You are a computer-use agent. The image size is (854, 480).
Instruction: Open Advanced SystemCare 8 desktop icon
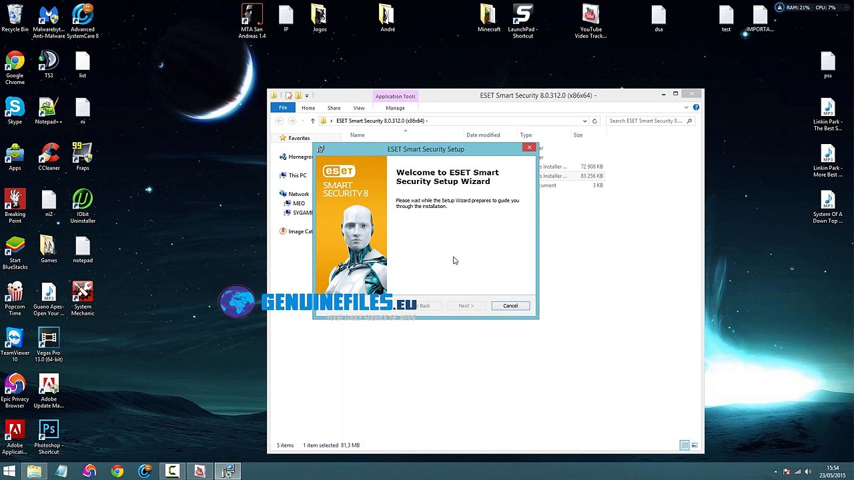(83, 21)
